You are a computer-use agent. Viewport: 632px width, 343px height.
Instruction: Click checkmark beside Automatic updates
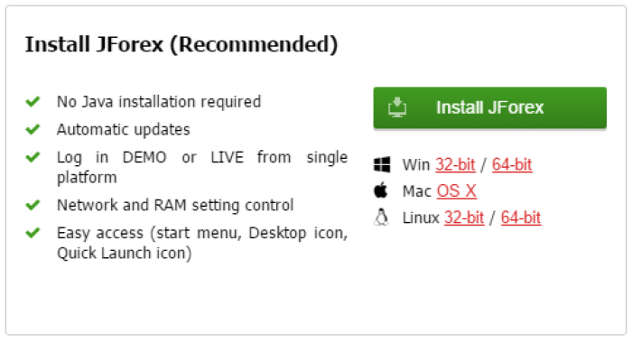(x=33, y=129)
